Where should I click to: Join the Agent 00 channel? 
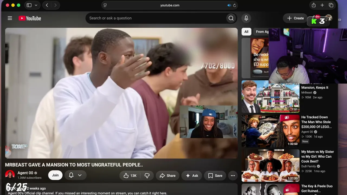coord(55,175)
